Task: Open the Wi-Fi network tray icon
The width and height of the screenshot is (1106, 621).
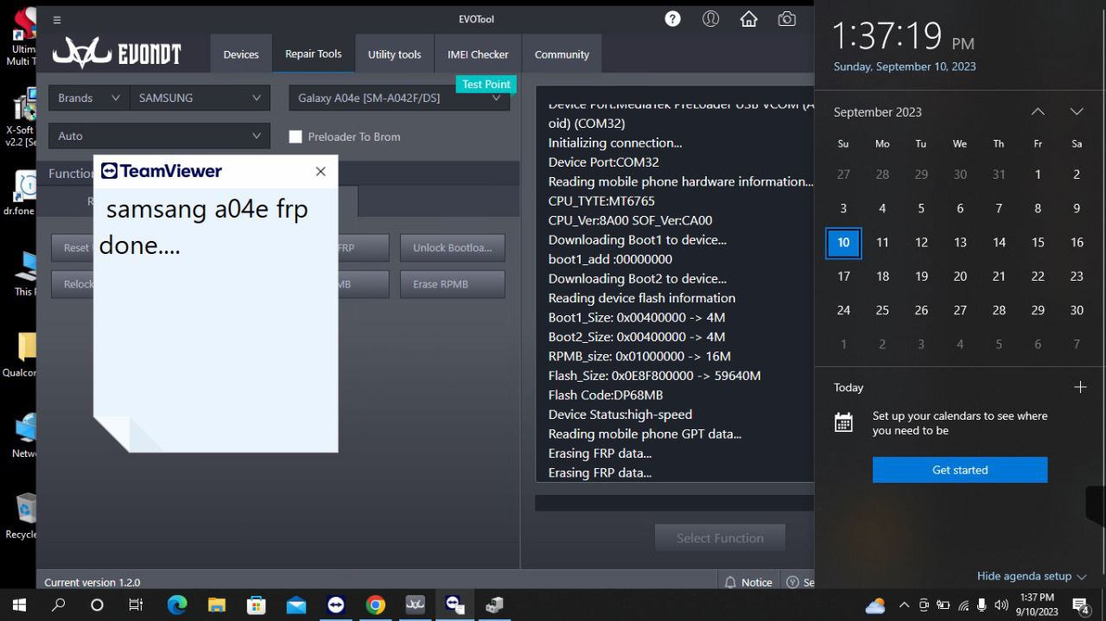Action: pyautogui.click(x=963, y=605)
